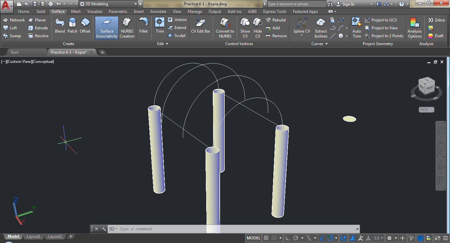450x243 pixels.
Task: Open the WCS dropdown below the ViewCube
Action: click(x=426, y=109)
